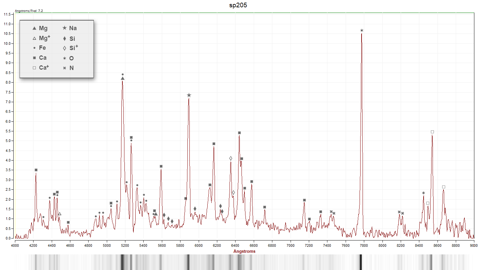Click the Fe dot symbol in the legend
The image size is (478, 270).
point(34,48)
